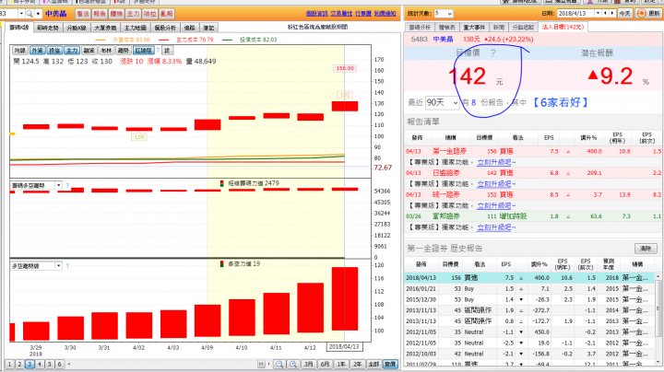The image size is (664, 372).
Task: Open the 行事曆 link
Action: 363,14
